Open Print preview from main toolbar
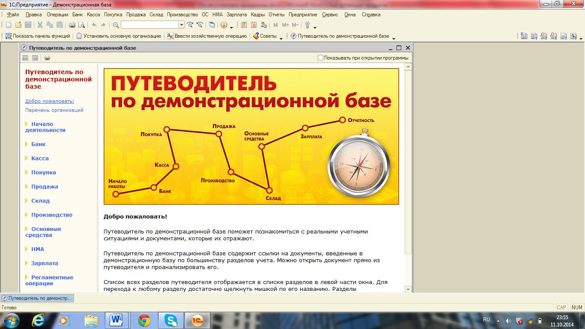The image size is (585, 329). pyautogui.click(x=81, y=25)
